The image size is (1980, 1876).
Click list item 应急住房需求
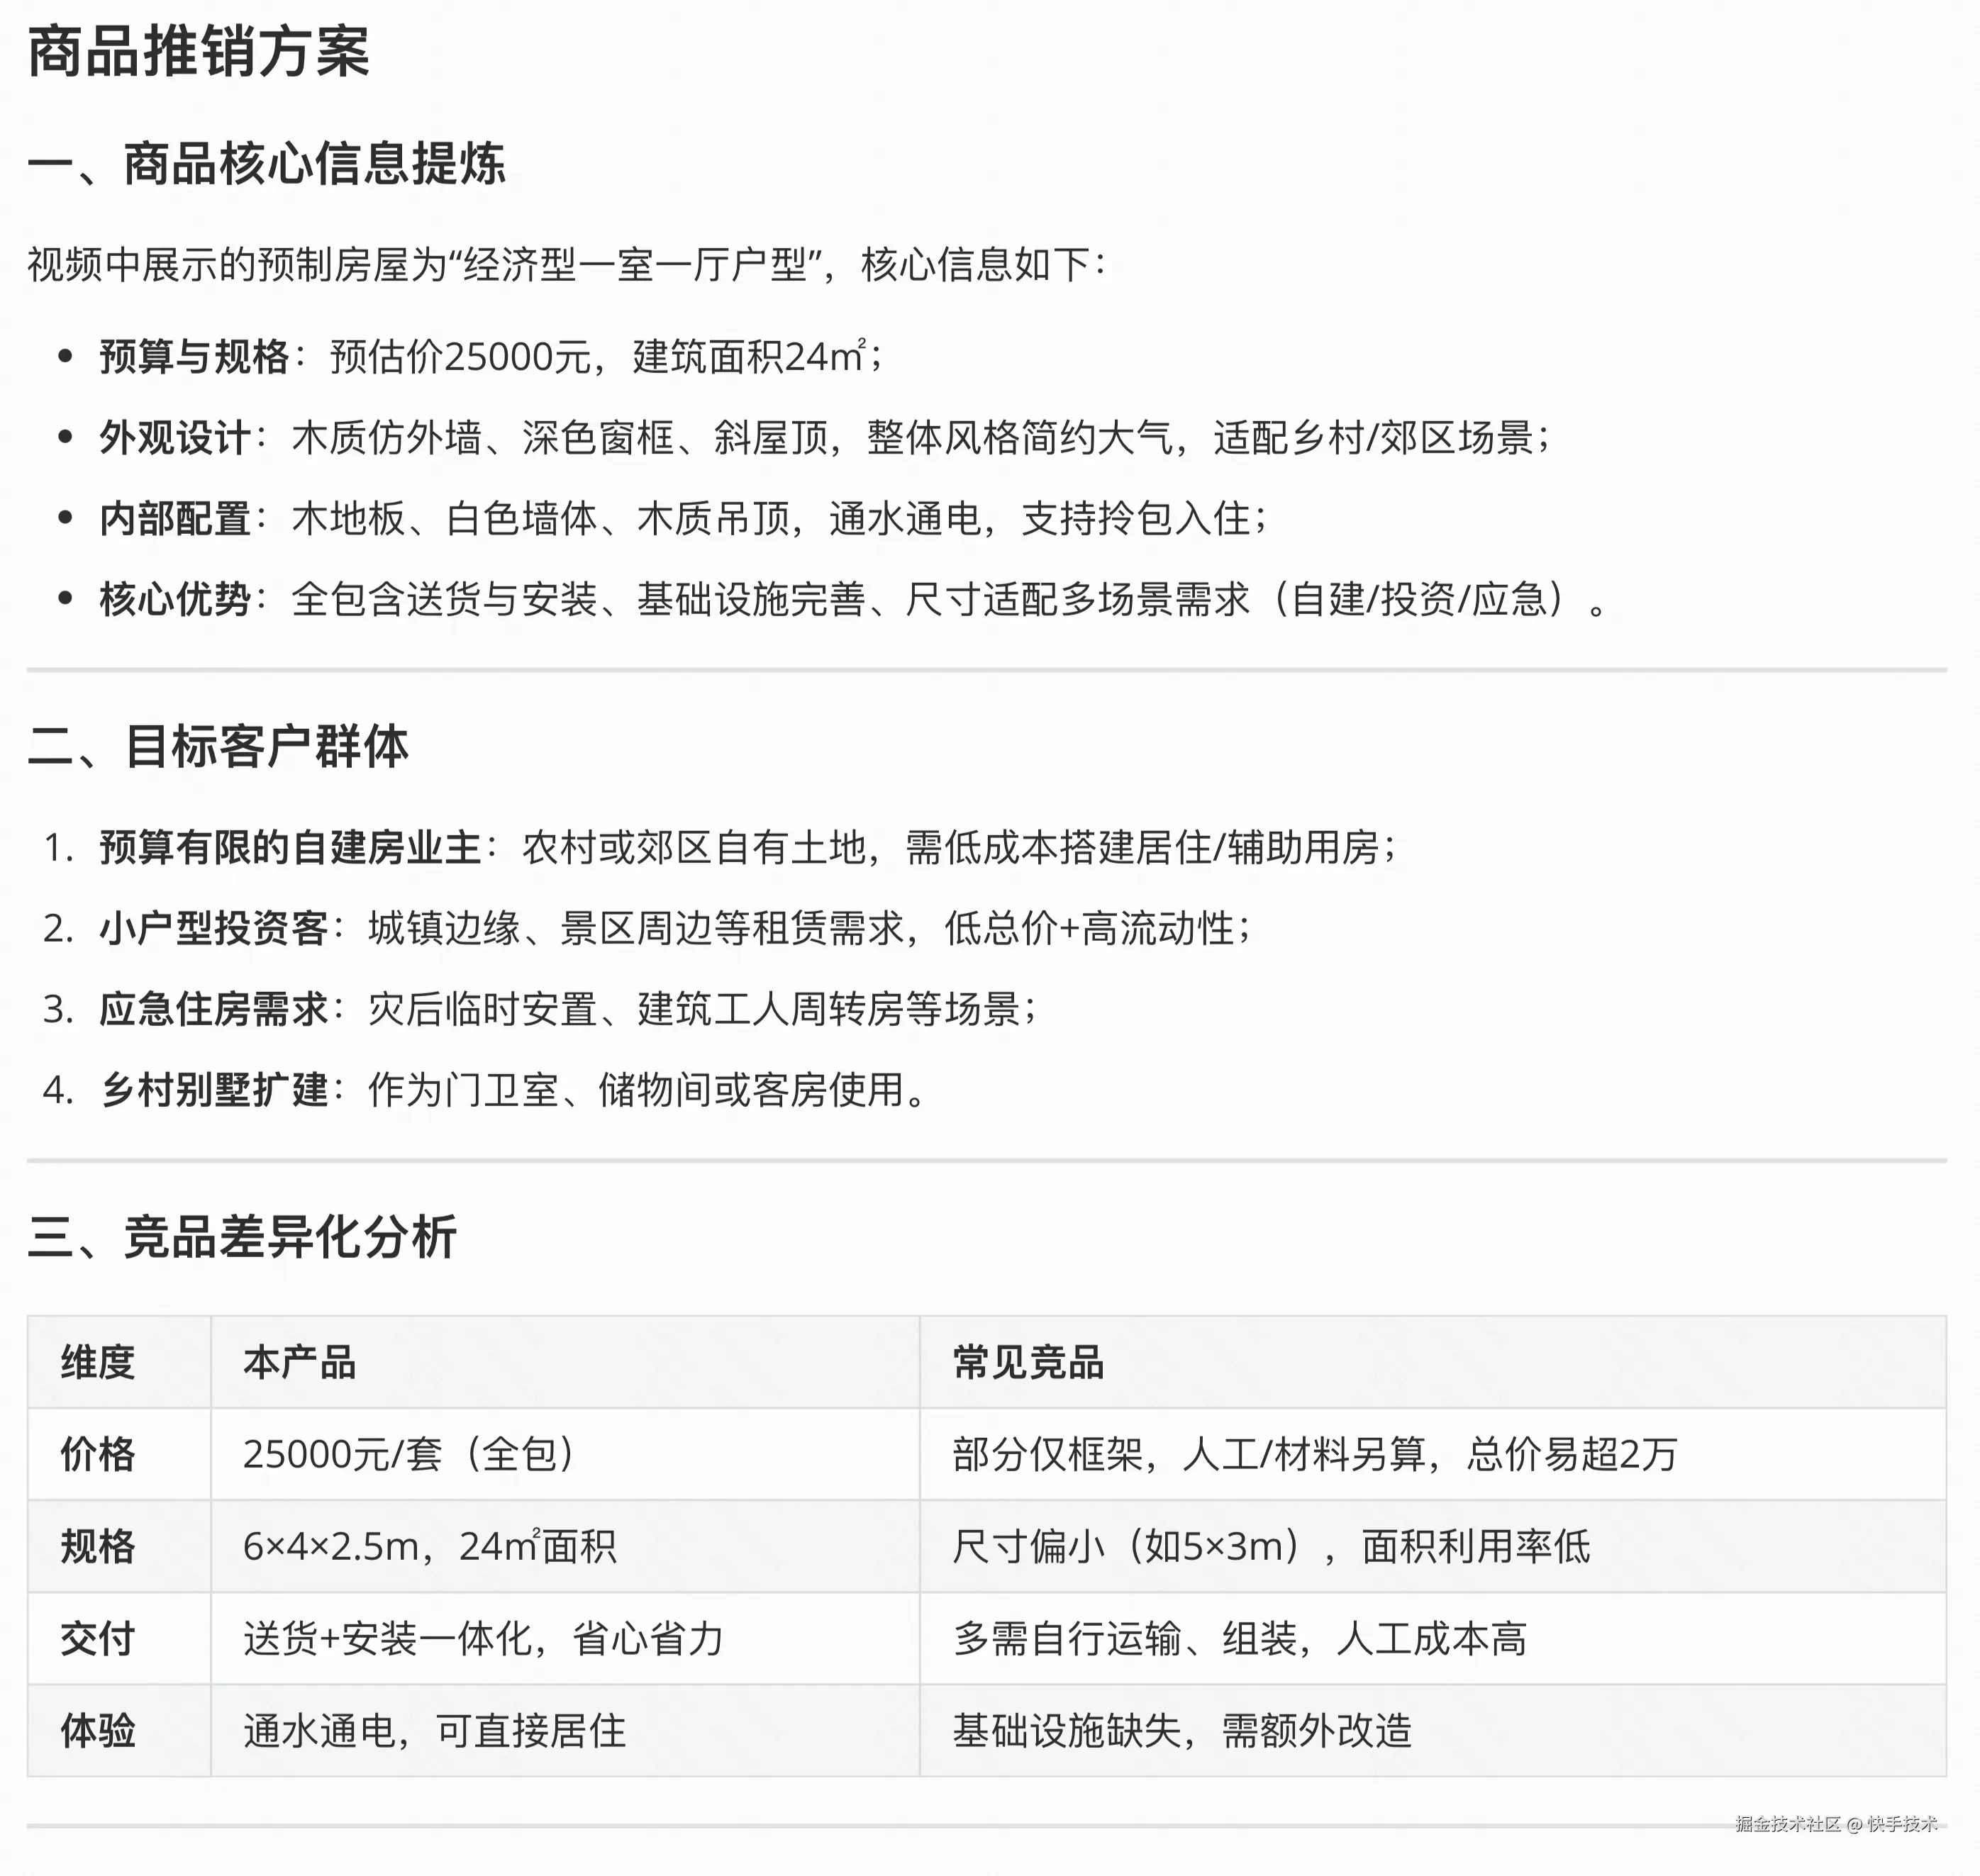coord(214,1010)
